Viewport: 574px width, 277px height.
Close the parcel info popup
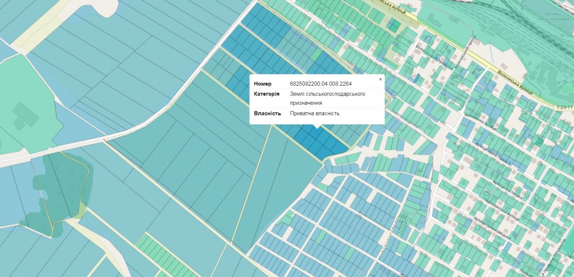click(380, 80)
